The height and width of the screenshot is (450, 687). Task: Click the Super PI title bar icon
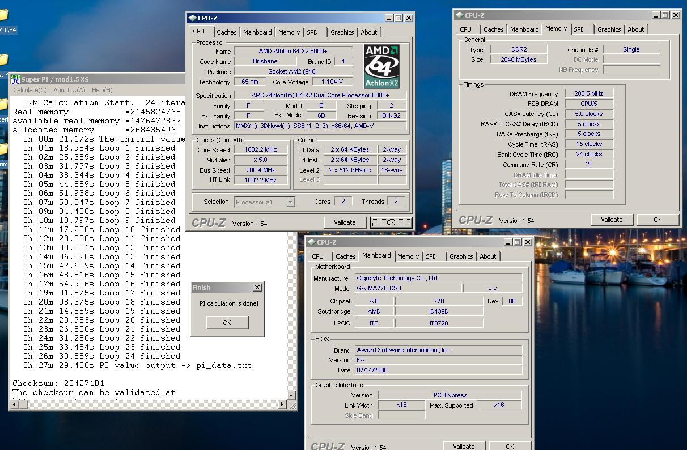(15, 79)
